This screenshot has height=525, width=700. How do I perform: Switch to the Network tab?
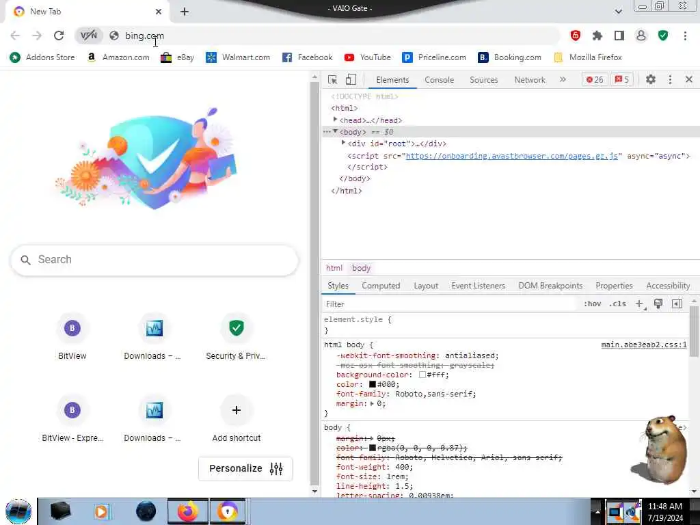tap(530, 80)
